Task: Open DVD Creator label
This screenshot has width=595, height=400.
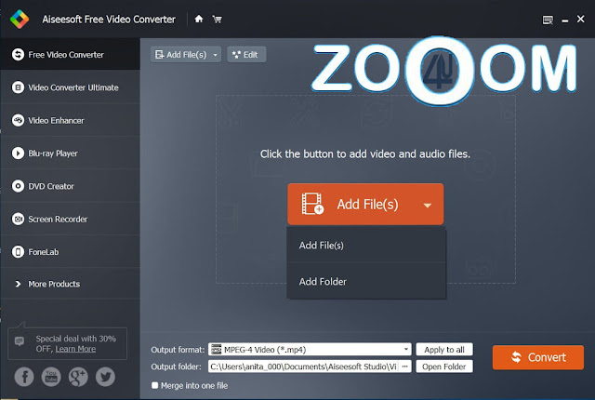Action: (x=51, y=186)
